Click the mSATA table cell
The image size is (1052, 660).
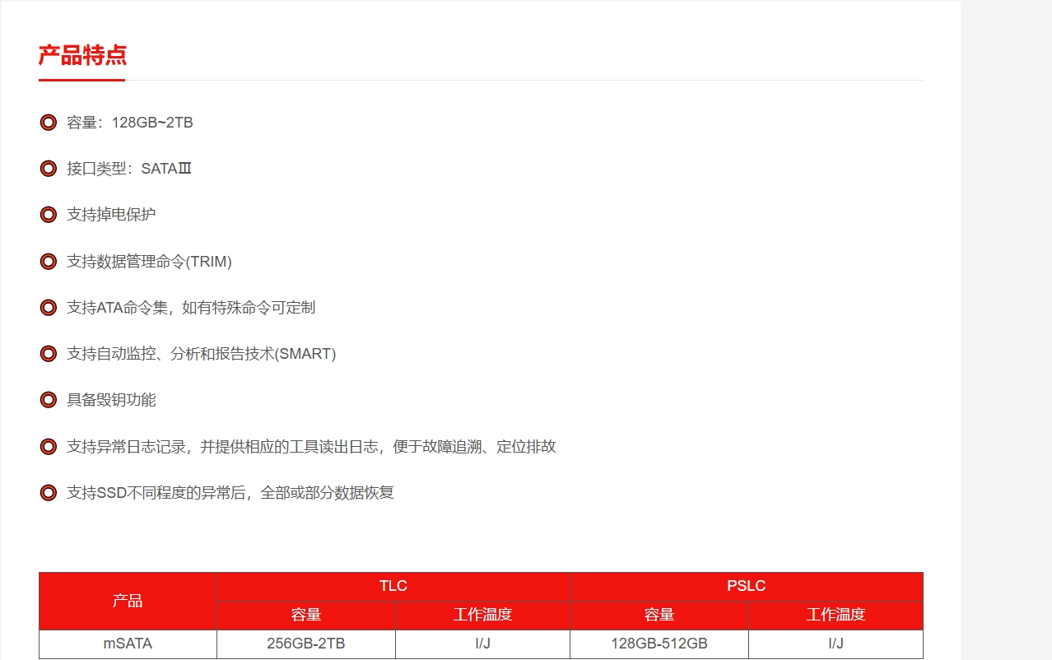[x=128, y=644]
